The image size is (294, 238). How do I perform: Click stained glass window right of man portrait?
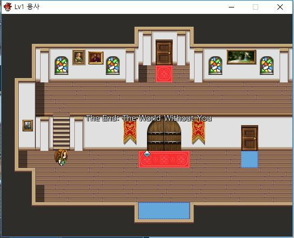pyautogui.click(x=113, y=65)
